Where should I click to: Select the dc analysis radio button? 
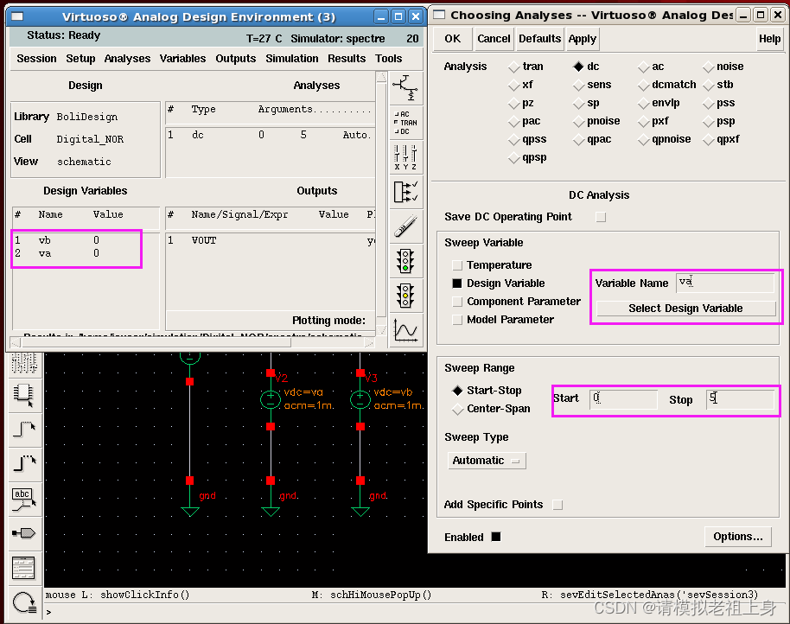[x=578, y=67]
